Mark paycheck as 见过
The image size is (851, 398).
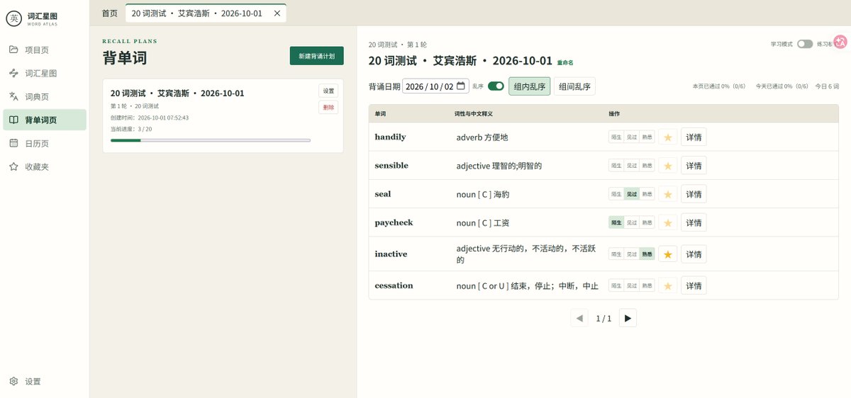tap(632, 222)
